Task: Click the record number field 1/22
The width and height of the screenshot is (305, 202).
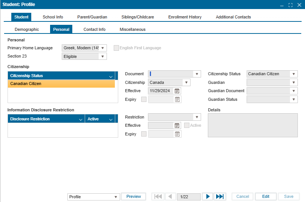Action: [188, 197]
